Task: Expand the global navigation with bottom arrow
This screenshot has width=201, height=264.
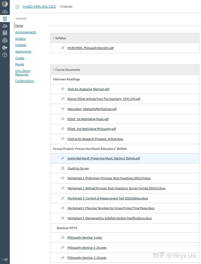Action: coord(5,259)
